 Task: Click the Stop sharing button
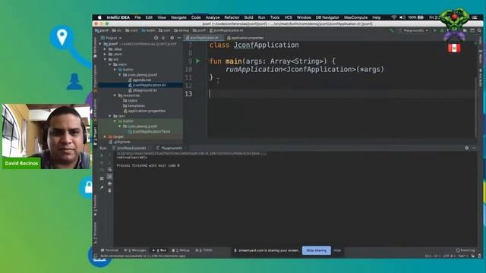coord(317,250)
